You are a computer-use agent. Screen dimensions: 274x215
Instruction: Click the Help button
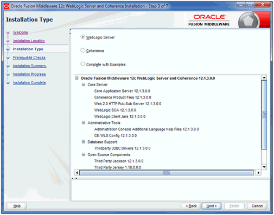(x=17, y=206)
